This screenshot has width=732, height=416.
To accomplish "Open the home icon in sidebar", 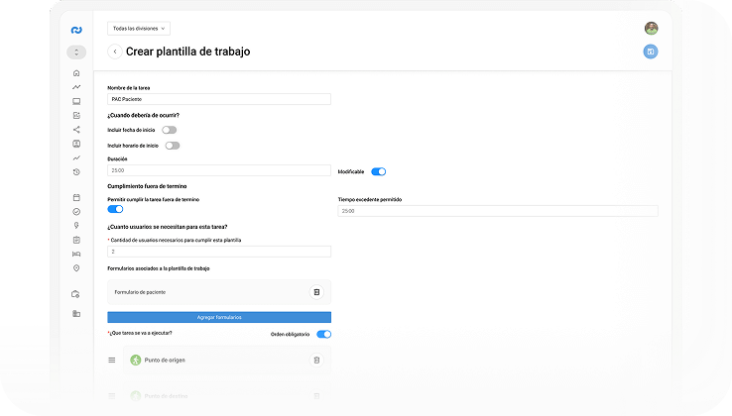I will (76, 73).
